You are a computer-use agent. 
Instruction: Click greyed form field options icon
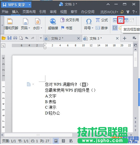pos(131,20)
